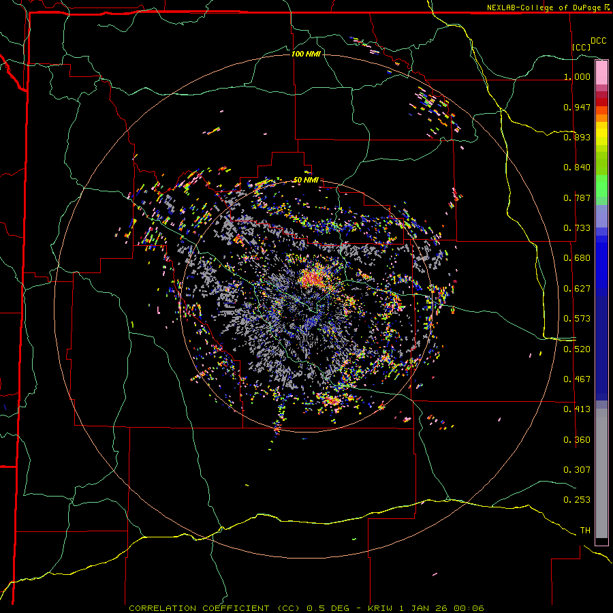
Task: Click the 50 NMI range ring label
Action: point(306,180)
